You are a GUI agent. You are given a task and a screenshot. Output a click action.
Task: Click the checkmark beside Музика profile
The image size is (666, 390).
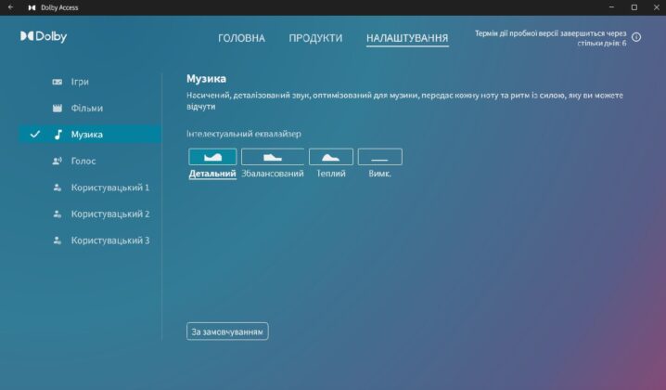pyautogui.click(x=35, y=135)
